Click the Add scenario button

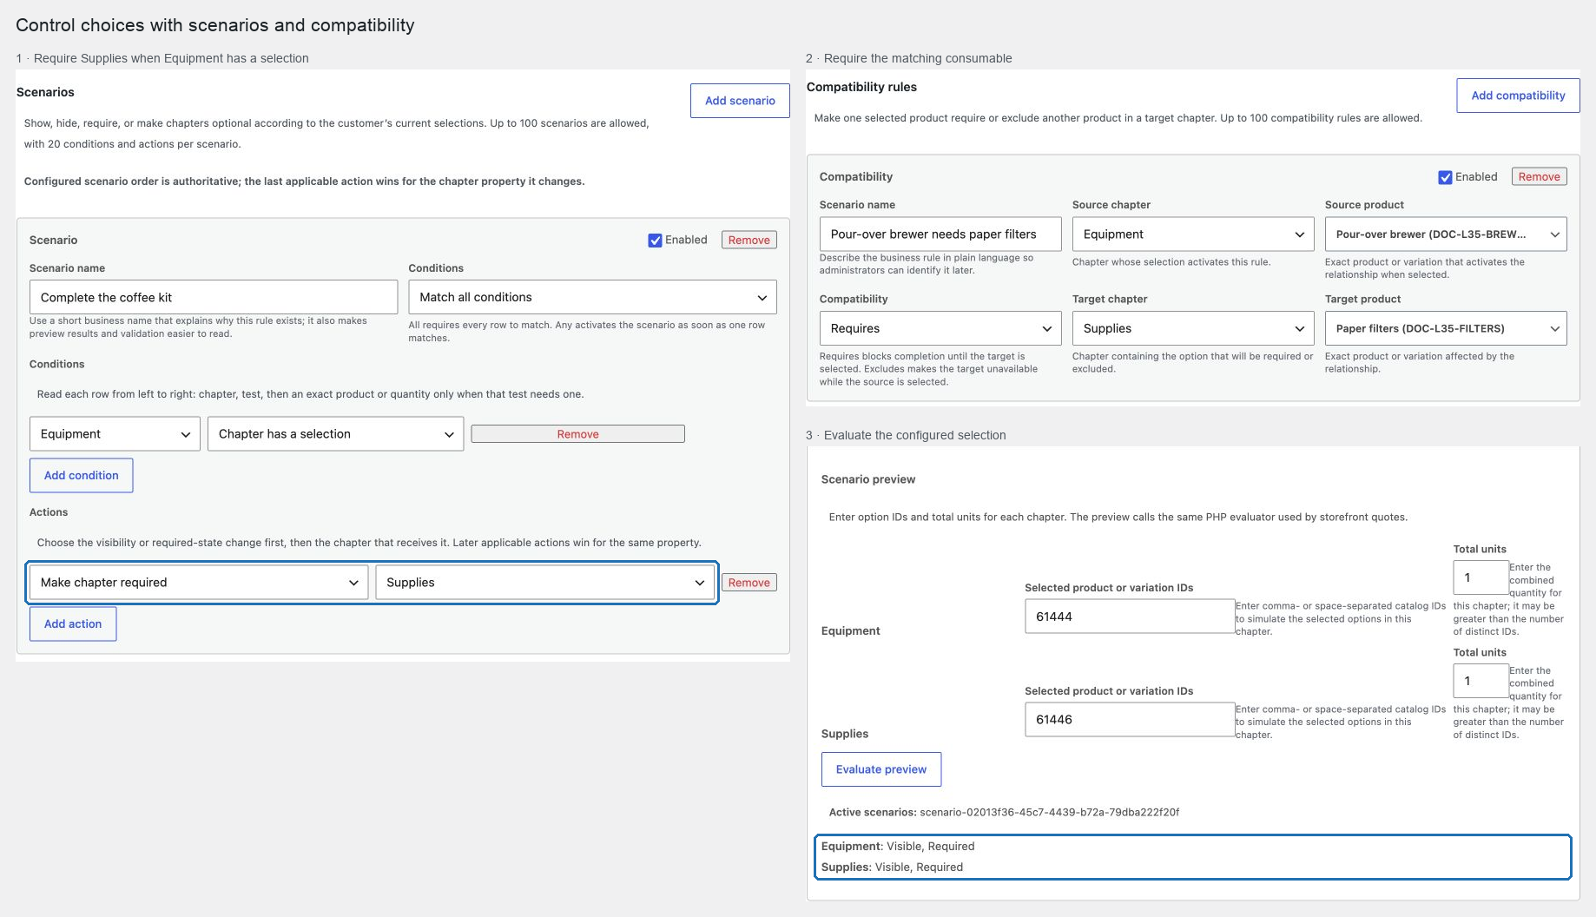click(740, 101)
